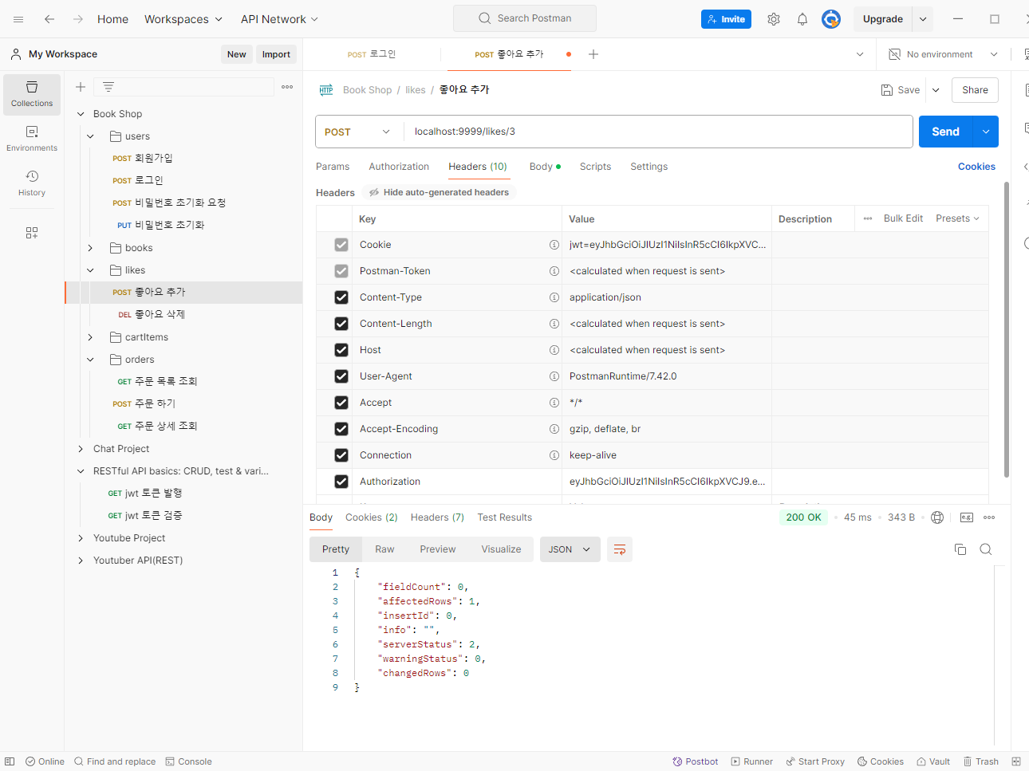Open the Send button dropdown arrow
1029x771 pixels.
[986, 132]
